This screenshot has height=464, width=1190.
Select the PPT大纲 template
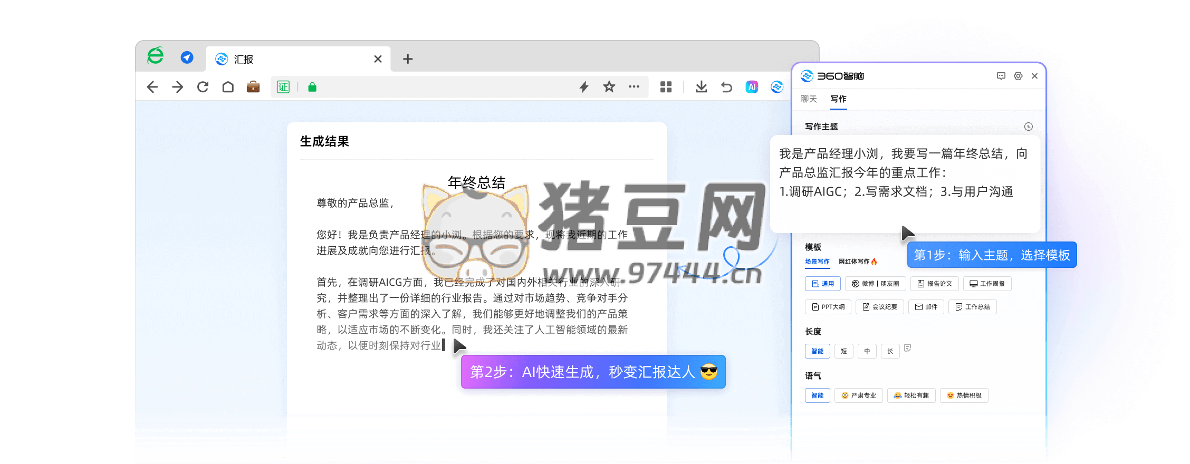tap(828, 307)
